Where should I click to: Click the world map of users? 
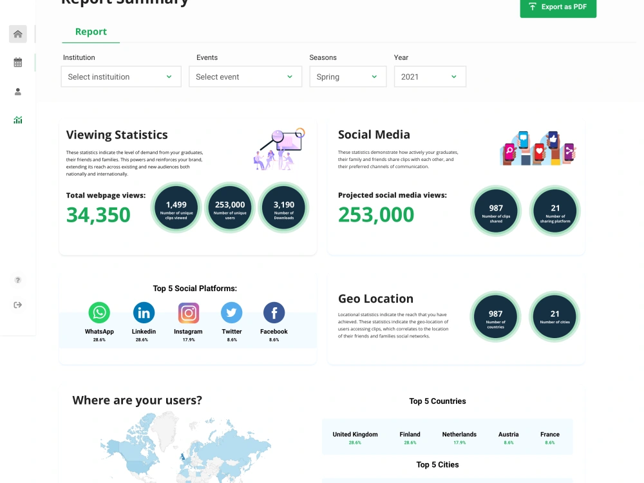pyautogui.click(x=185, y=448)
